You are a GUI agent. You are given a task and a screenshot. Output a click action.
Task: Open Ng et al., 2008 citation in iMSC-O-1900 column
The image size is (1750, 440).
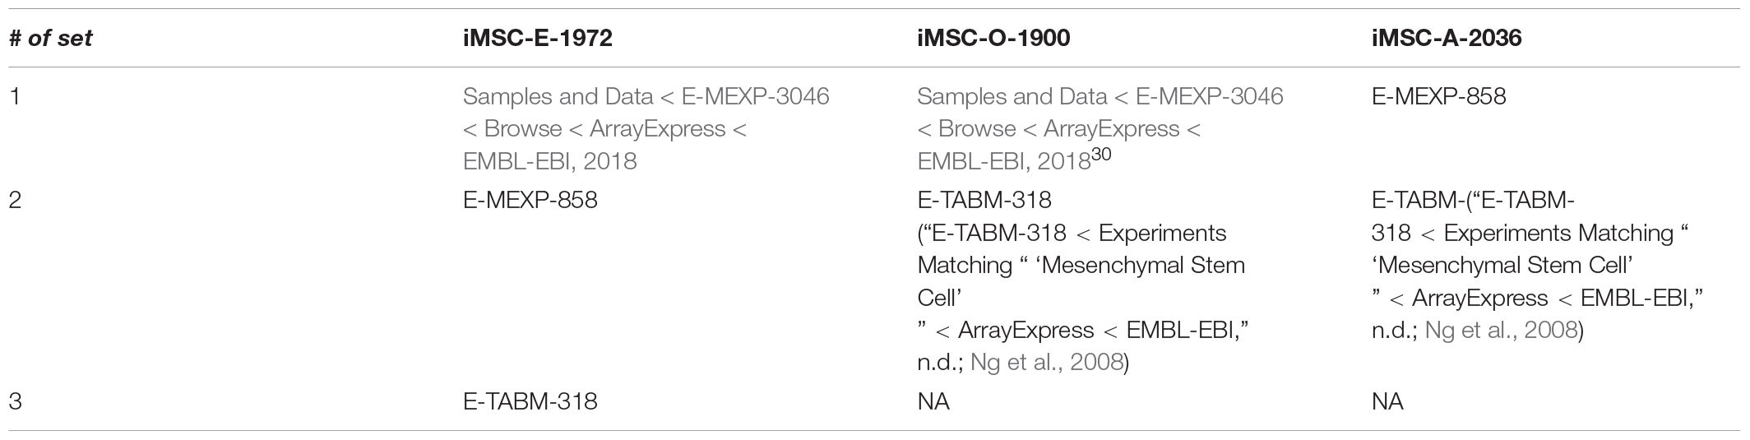click(x=1047, y=362)
